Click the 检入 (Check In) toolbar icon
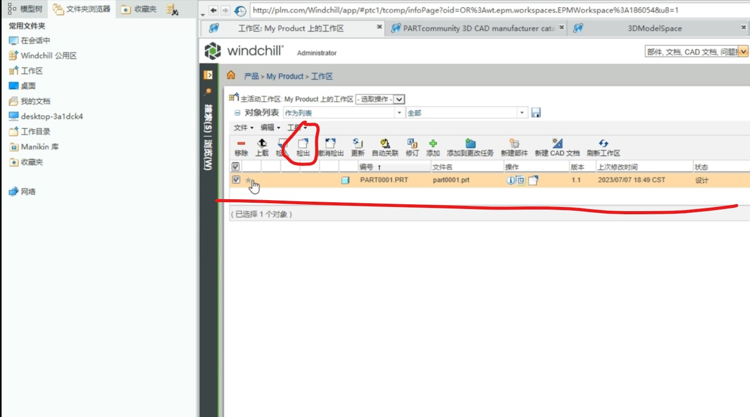 (282, 143)
